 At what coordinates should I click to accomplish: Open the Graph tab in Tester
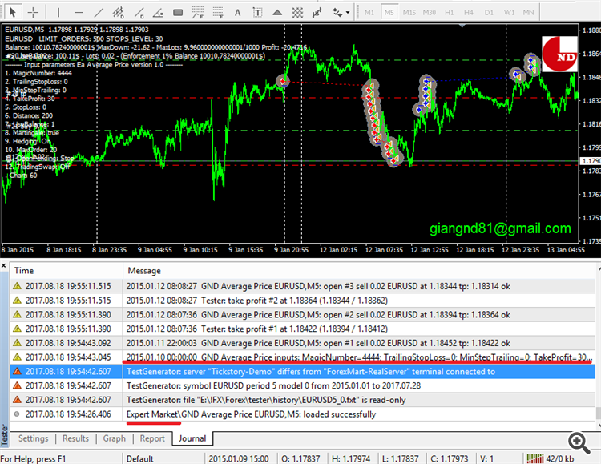[x=115, y=438]
